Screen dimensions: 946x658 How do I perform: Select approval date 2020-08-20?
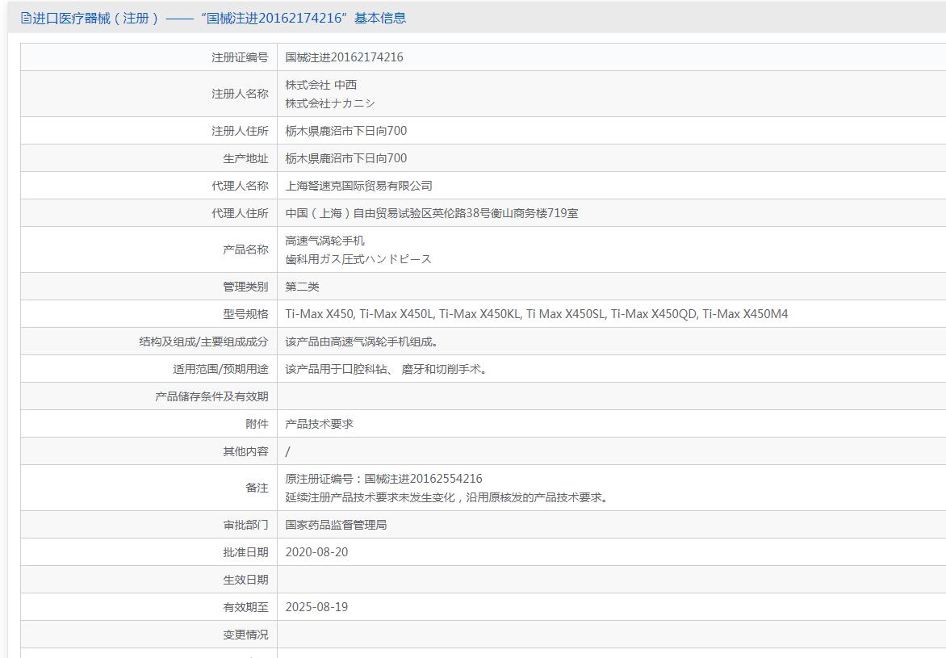(x=316, y=552)
